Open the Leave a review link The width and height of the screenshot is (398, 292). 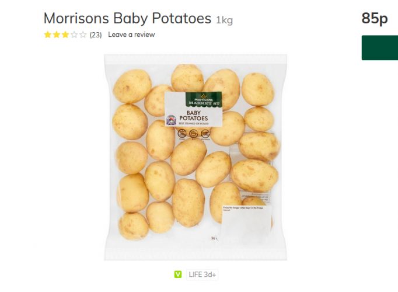point(131,34)
